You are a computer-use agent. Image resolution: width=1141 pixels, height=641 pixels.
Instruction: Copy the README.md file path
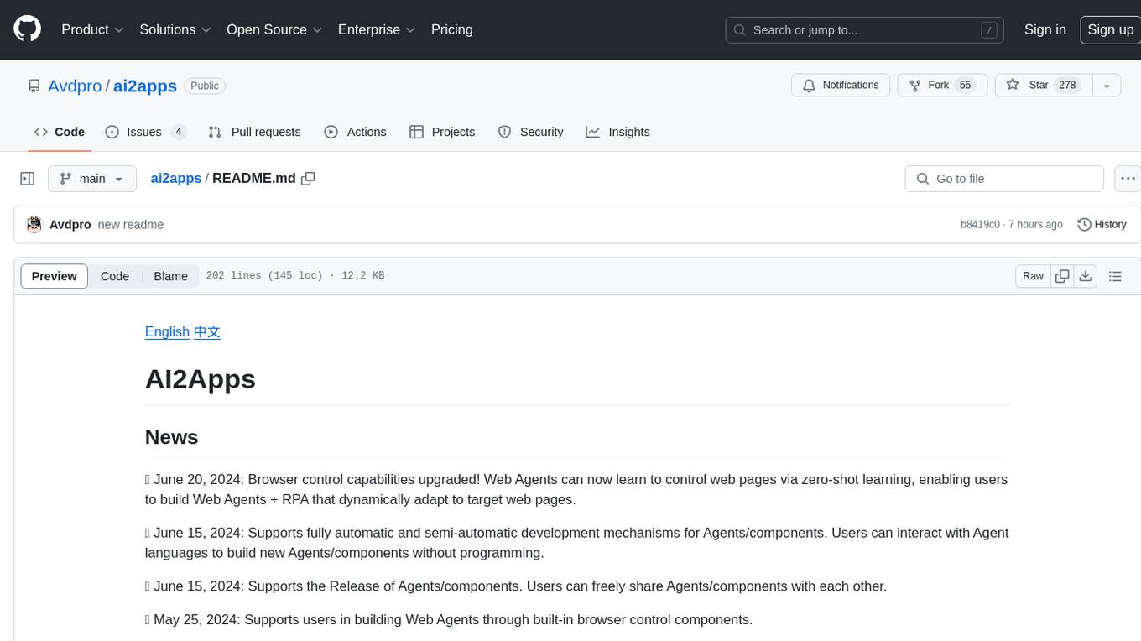click(308, 178)
